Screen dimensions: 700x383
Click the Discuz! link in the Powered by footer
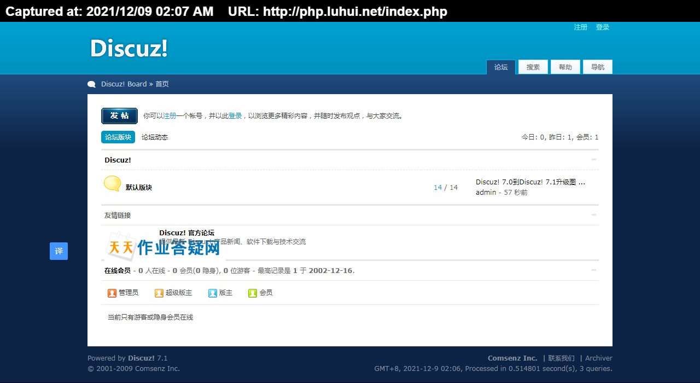coord(141,358)
